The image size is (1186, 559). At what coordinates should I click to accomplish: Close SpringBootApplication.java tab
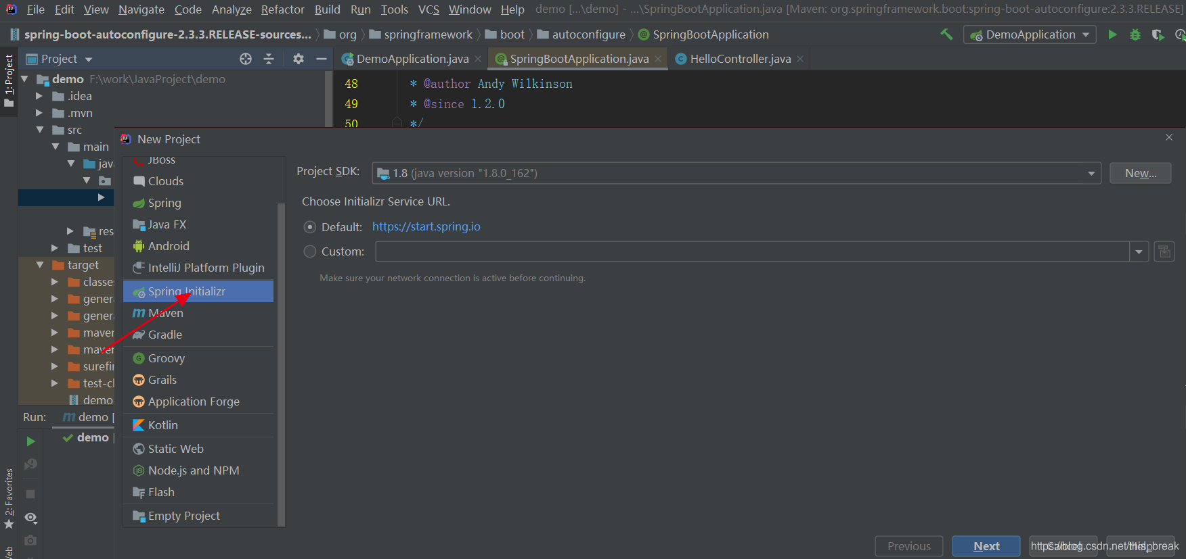(658, 59)
